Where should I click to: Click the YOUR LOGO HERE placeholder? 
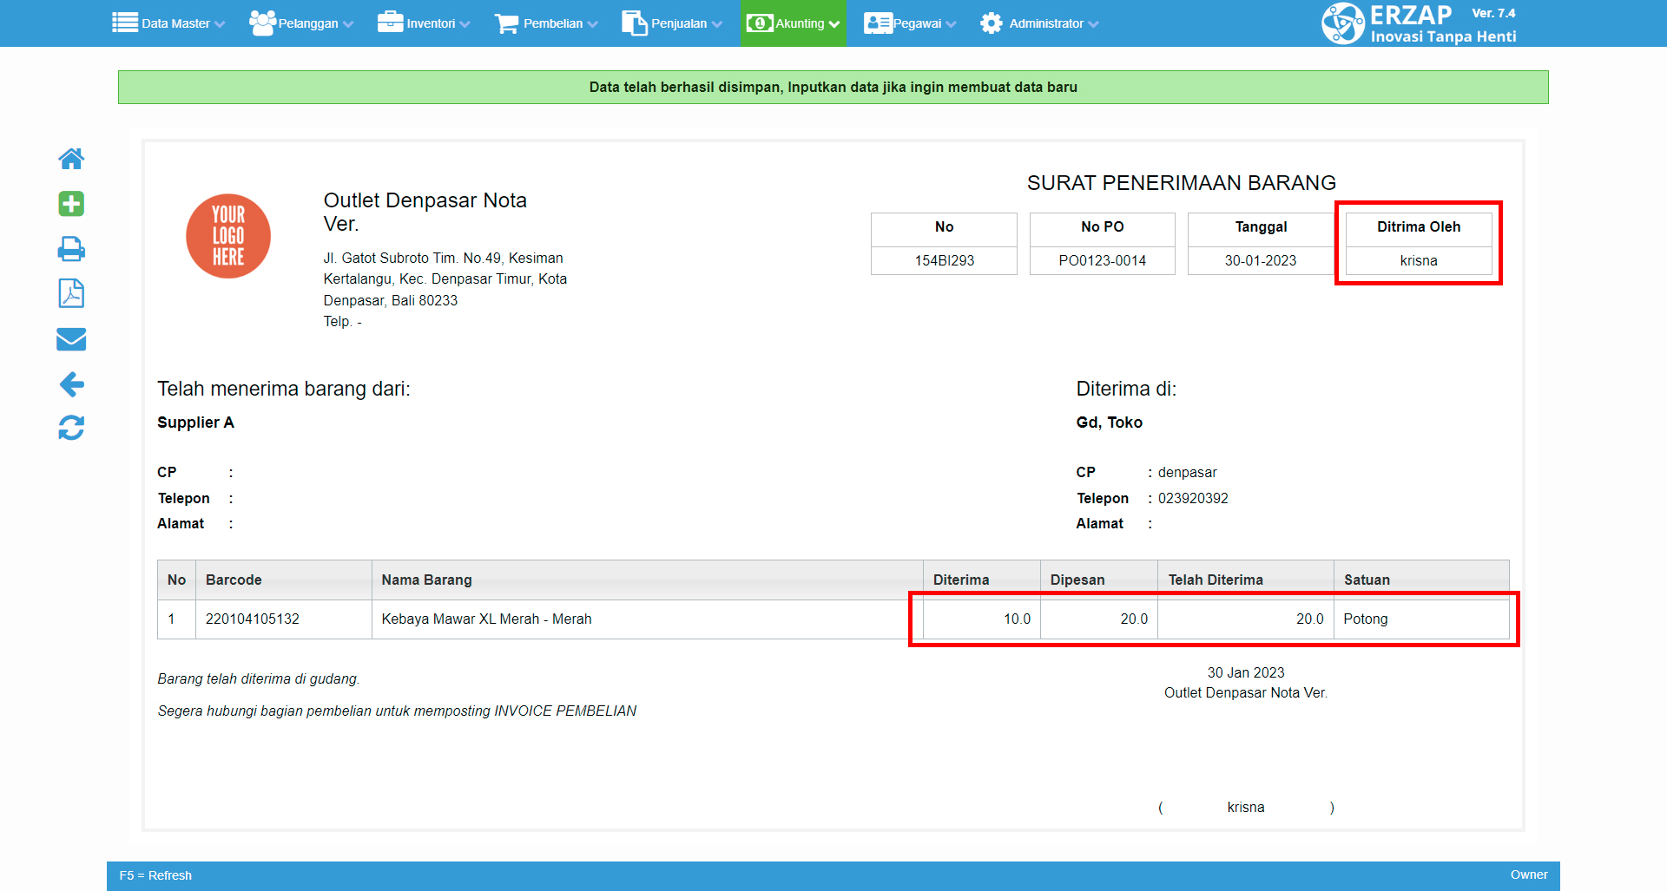tap(228, 236)
